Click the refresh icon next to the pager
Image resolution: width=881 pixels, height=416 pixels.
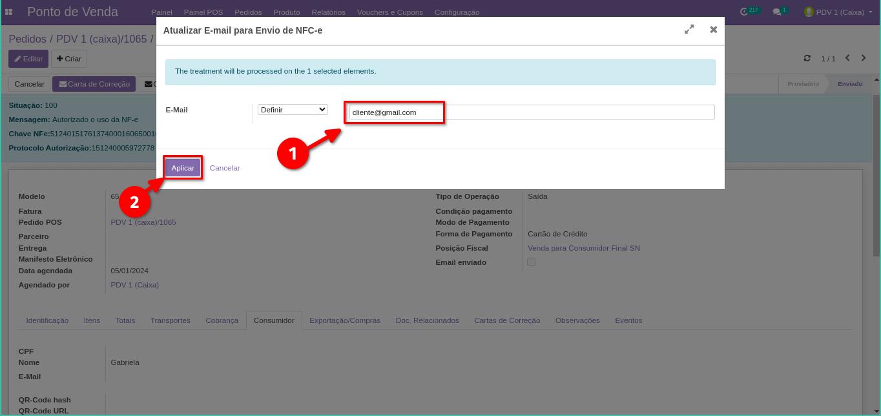tap(807, 58)
